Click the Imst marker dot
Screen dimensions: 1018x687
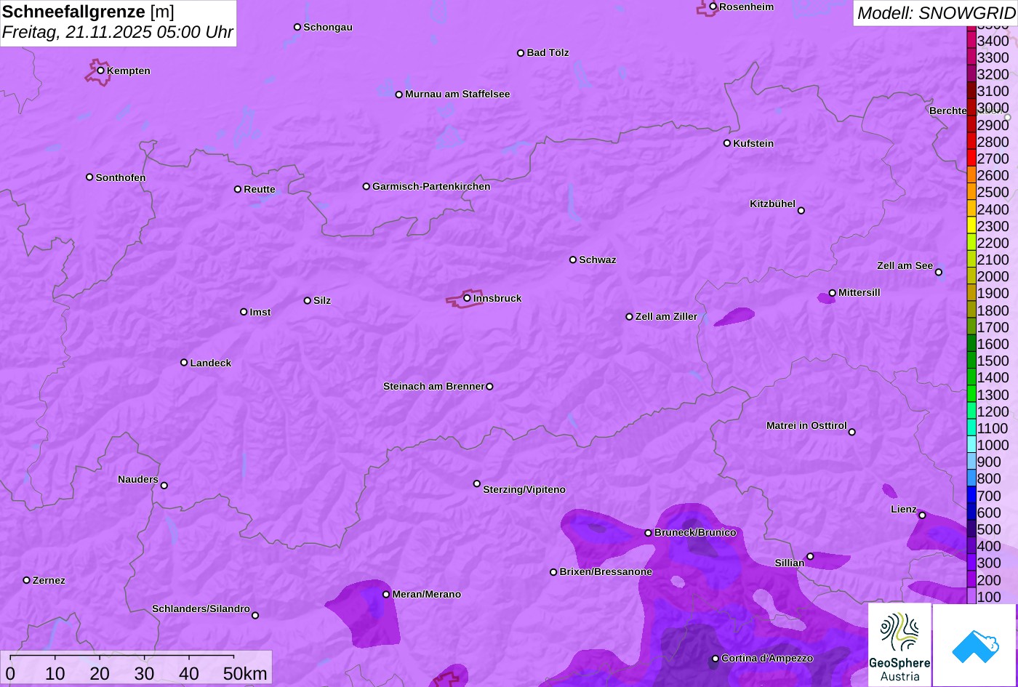coord(244,312)
